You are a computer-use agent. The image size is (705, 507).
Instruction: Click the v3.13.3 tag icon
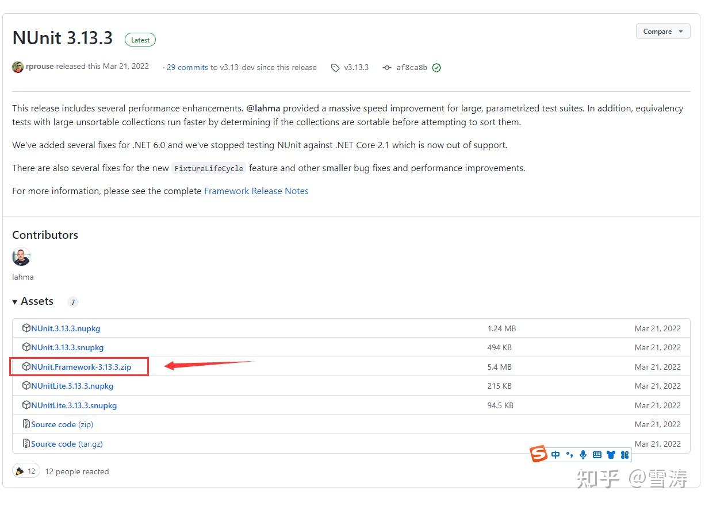pos(335,68)
